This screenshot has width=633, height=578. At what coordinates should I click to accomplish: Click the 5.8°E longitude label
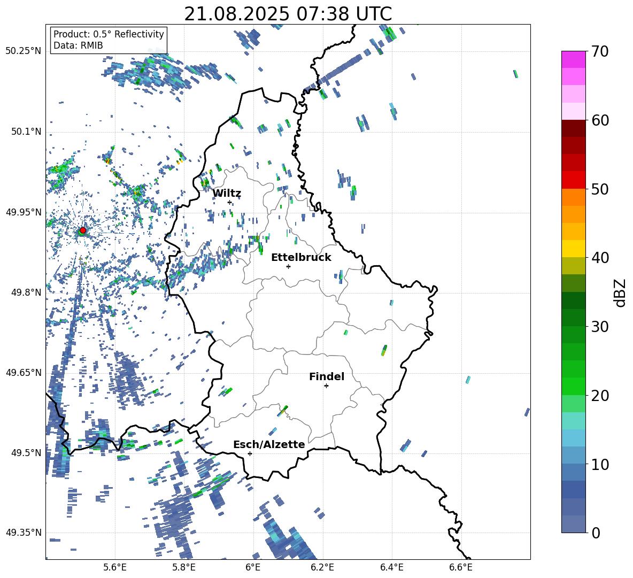[x=184, y=568]
